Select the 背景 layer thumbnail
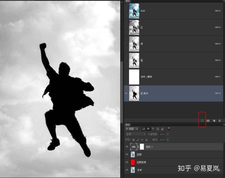 point(133,170)
